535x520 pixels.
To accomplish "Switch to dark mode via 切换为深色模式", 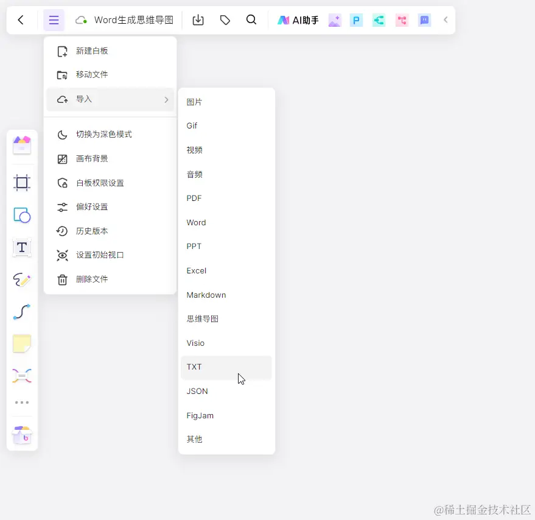I will (x=110, y=135).
